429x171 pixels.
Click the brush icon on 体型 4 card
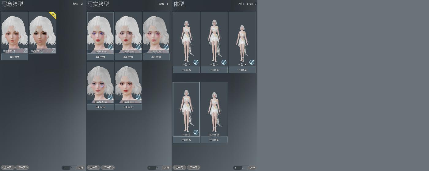point(224,62)
